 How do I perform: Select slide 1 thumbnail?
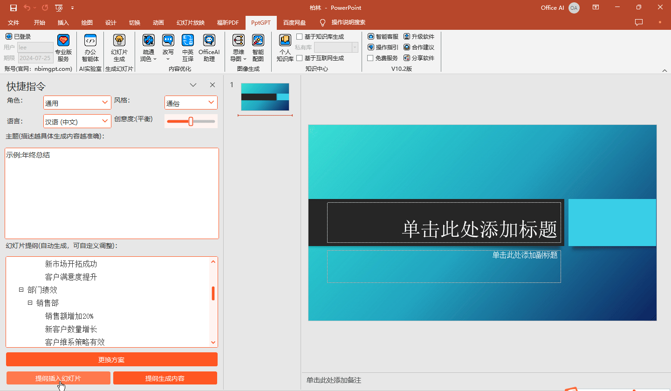point(265,97)
